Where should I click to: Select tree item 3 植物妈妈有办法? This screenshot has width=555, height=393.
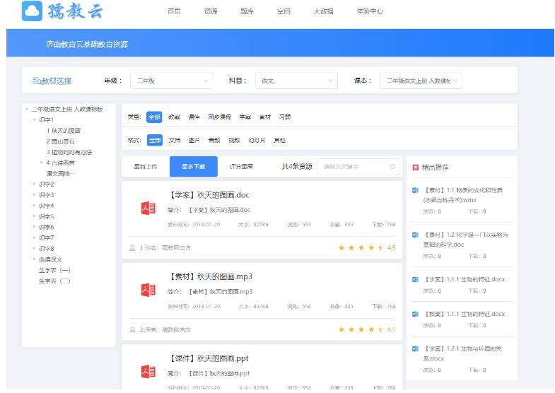click(69, 152)
